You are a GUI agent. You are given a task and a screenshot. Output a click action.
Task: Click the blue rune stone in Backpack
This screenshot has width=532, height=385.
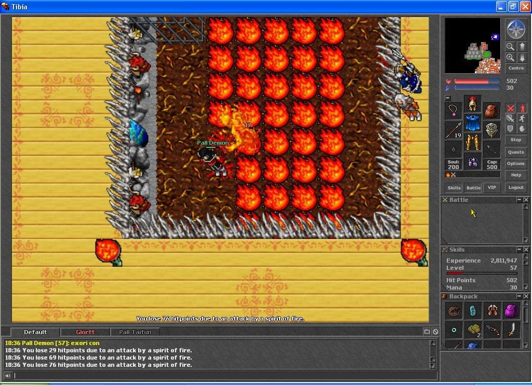click(473, 311)
